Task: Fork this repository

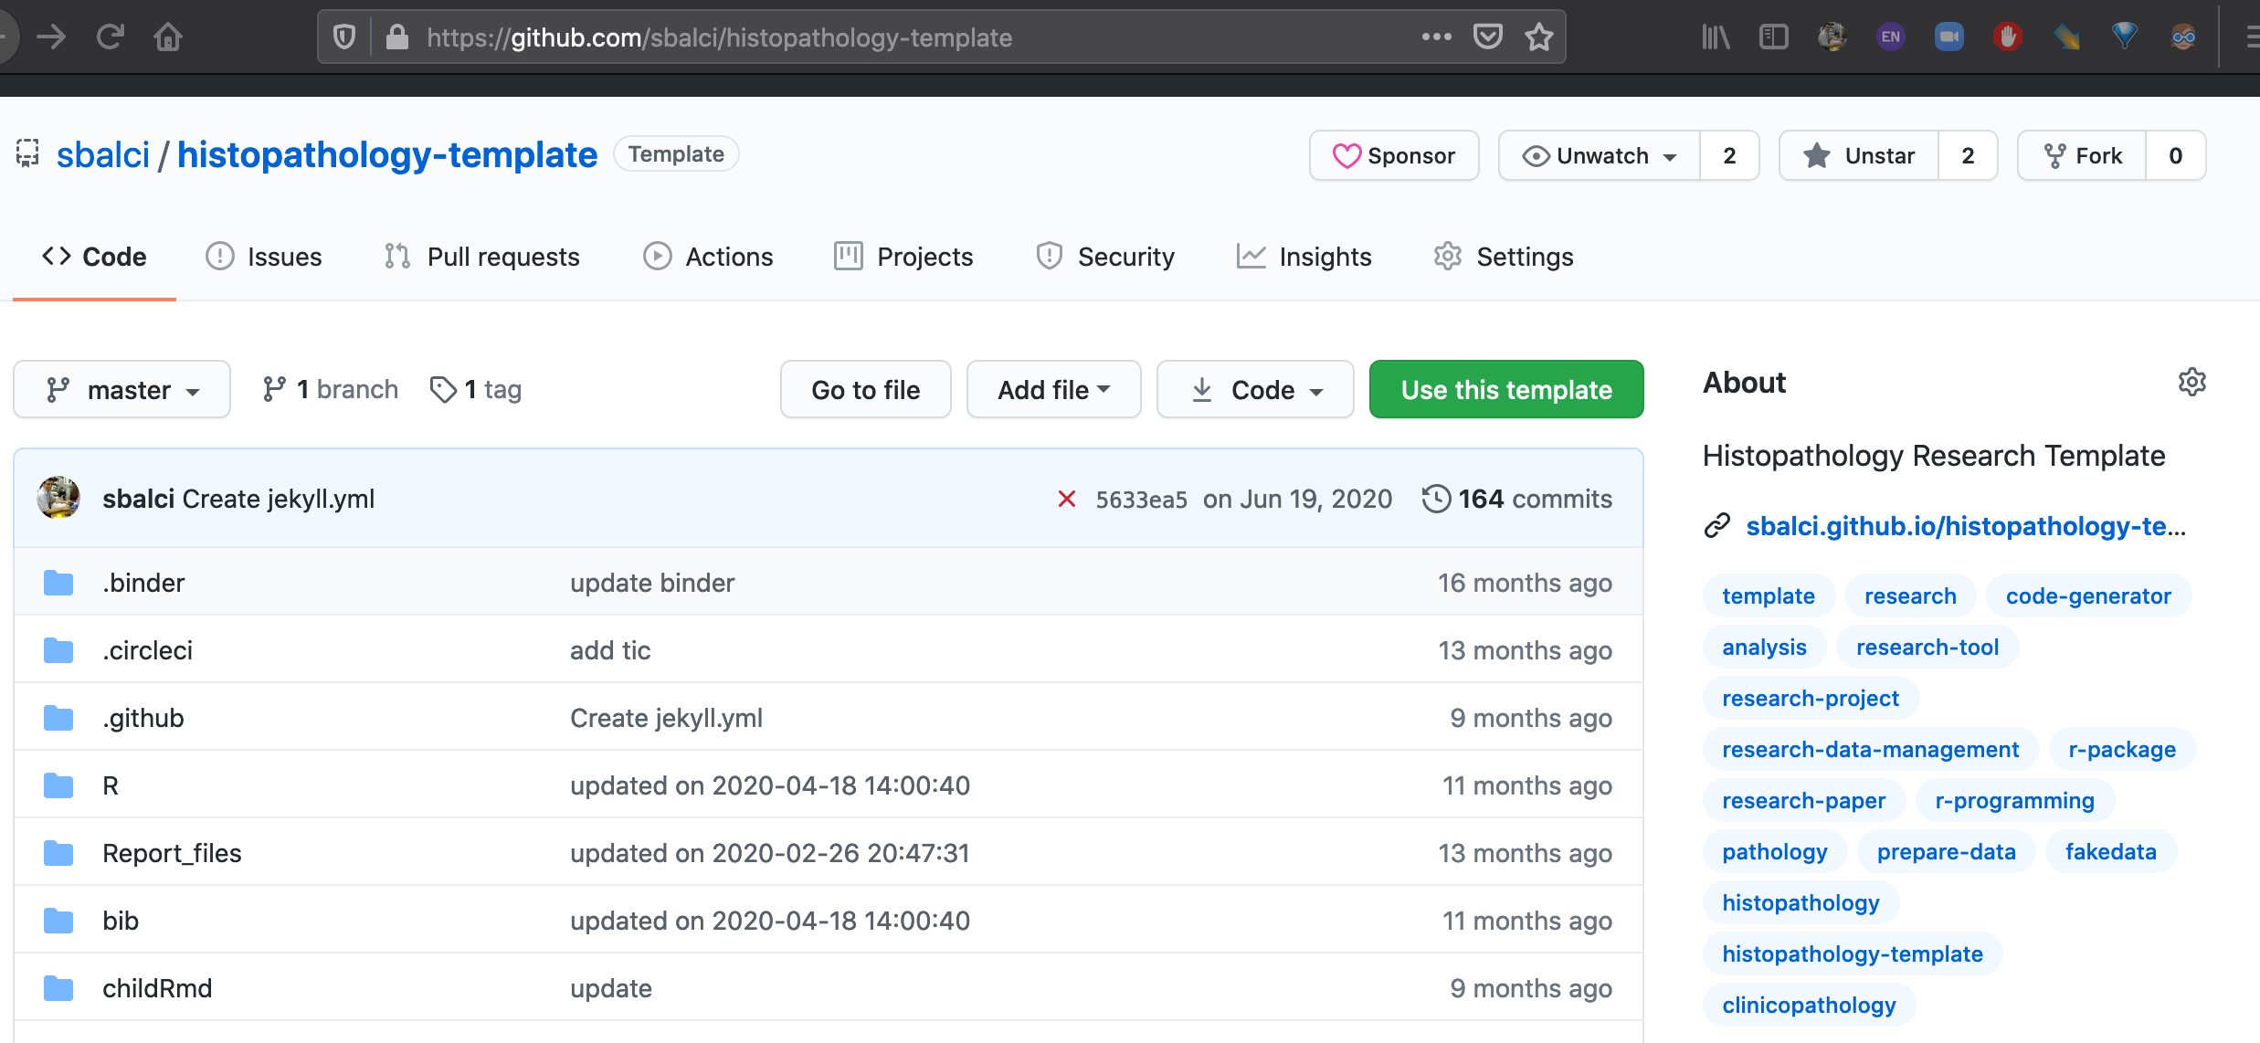Action: pyautogui.click(x=2082, y=156)
